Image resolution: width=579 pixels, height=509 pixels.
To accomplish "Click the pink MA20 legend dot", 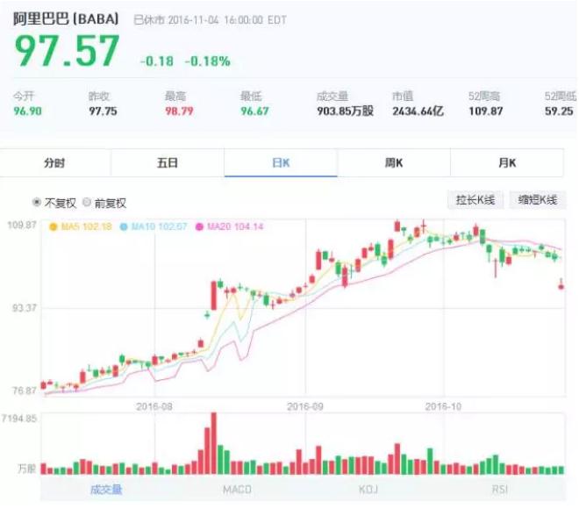I will tap(199, 226).
